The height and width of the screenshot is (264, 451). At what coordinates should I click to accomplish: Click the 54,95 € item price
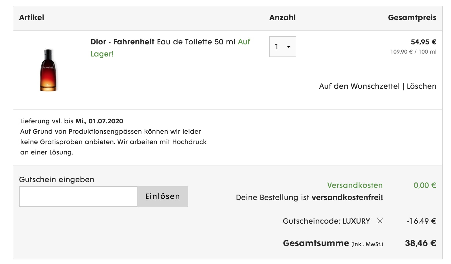423,42
